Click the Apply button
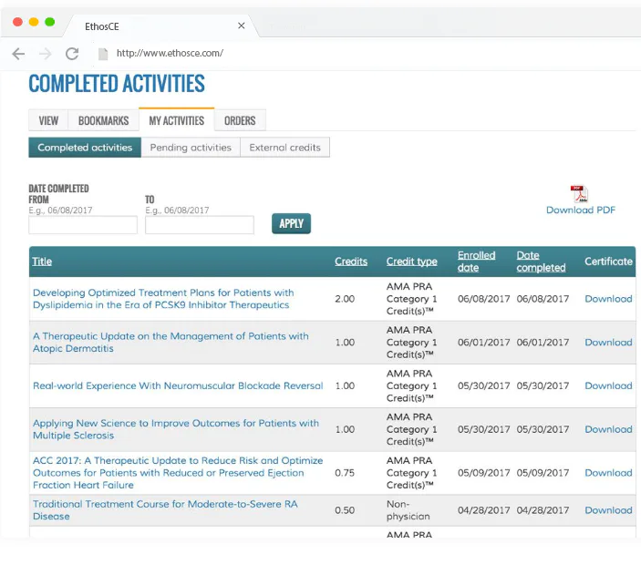This screenshot has height=575, width=641. point(291,223)
